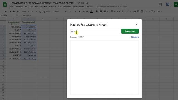Open the 123 more formats dropdown
Screen dimensions: 178x100
[48, 11]
